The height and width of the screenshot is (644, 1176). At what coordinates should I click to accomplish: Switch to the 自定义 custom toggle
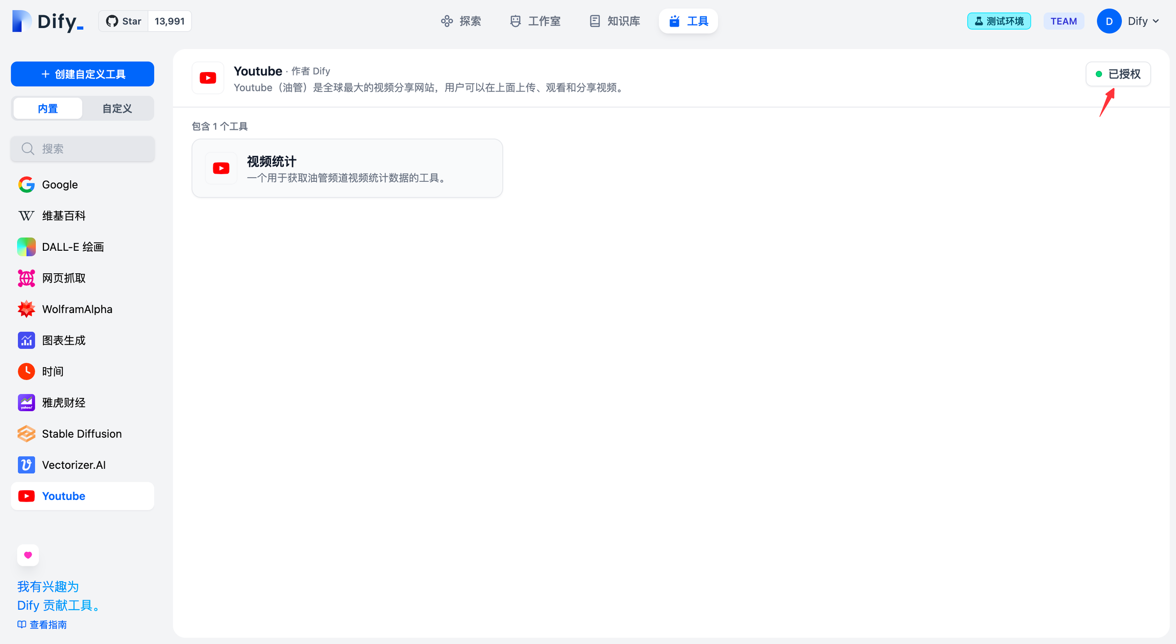(x=117, y=108)
